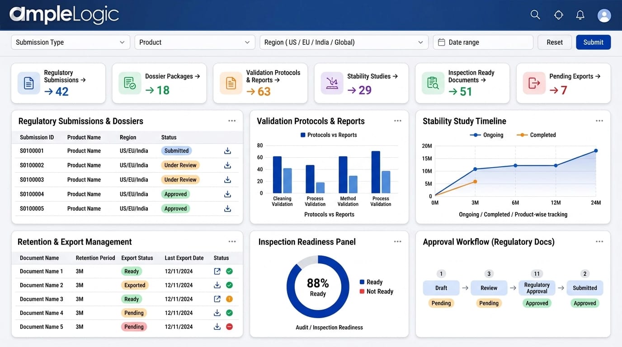
Task: Open options menu for Stability Study Timeline
Action: 599,121
